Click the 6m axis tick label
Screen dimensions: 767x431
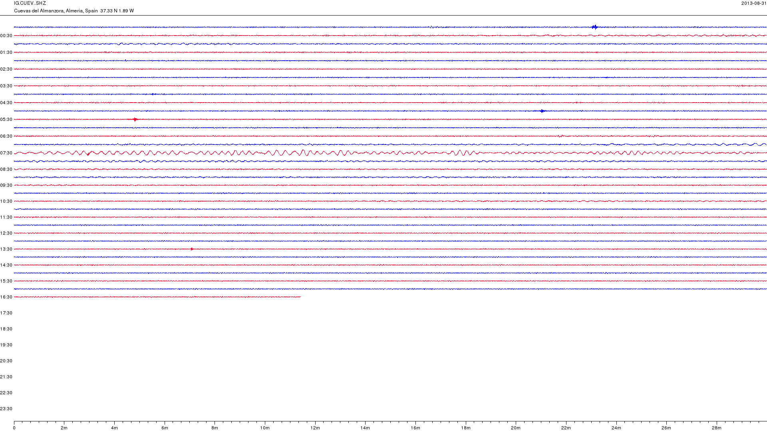(x=165, y=428)
